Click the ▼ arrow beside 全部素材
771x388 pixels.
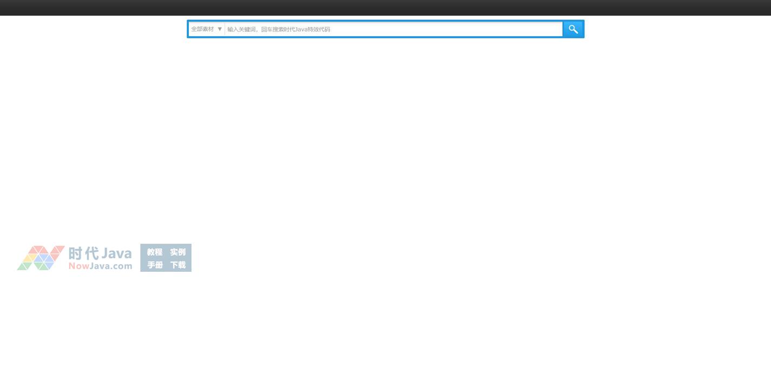(x=220, y=29)
